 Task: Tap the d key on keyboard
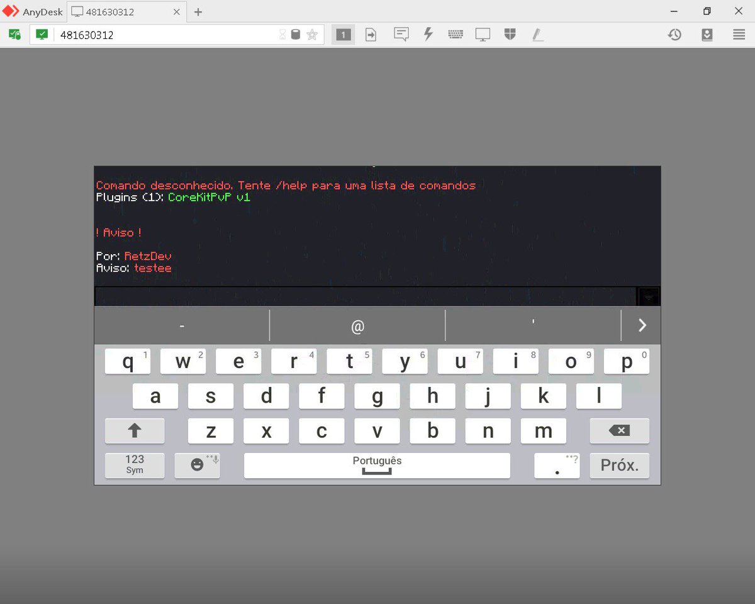coord(266,396)
